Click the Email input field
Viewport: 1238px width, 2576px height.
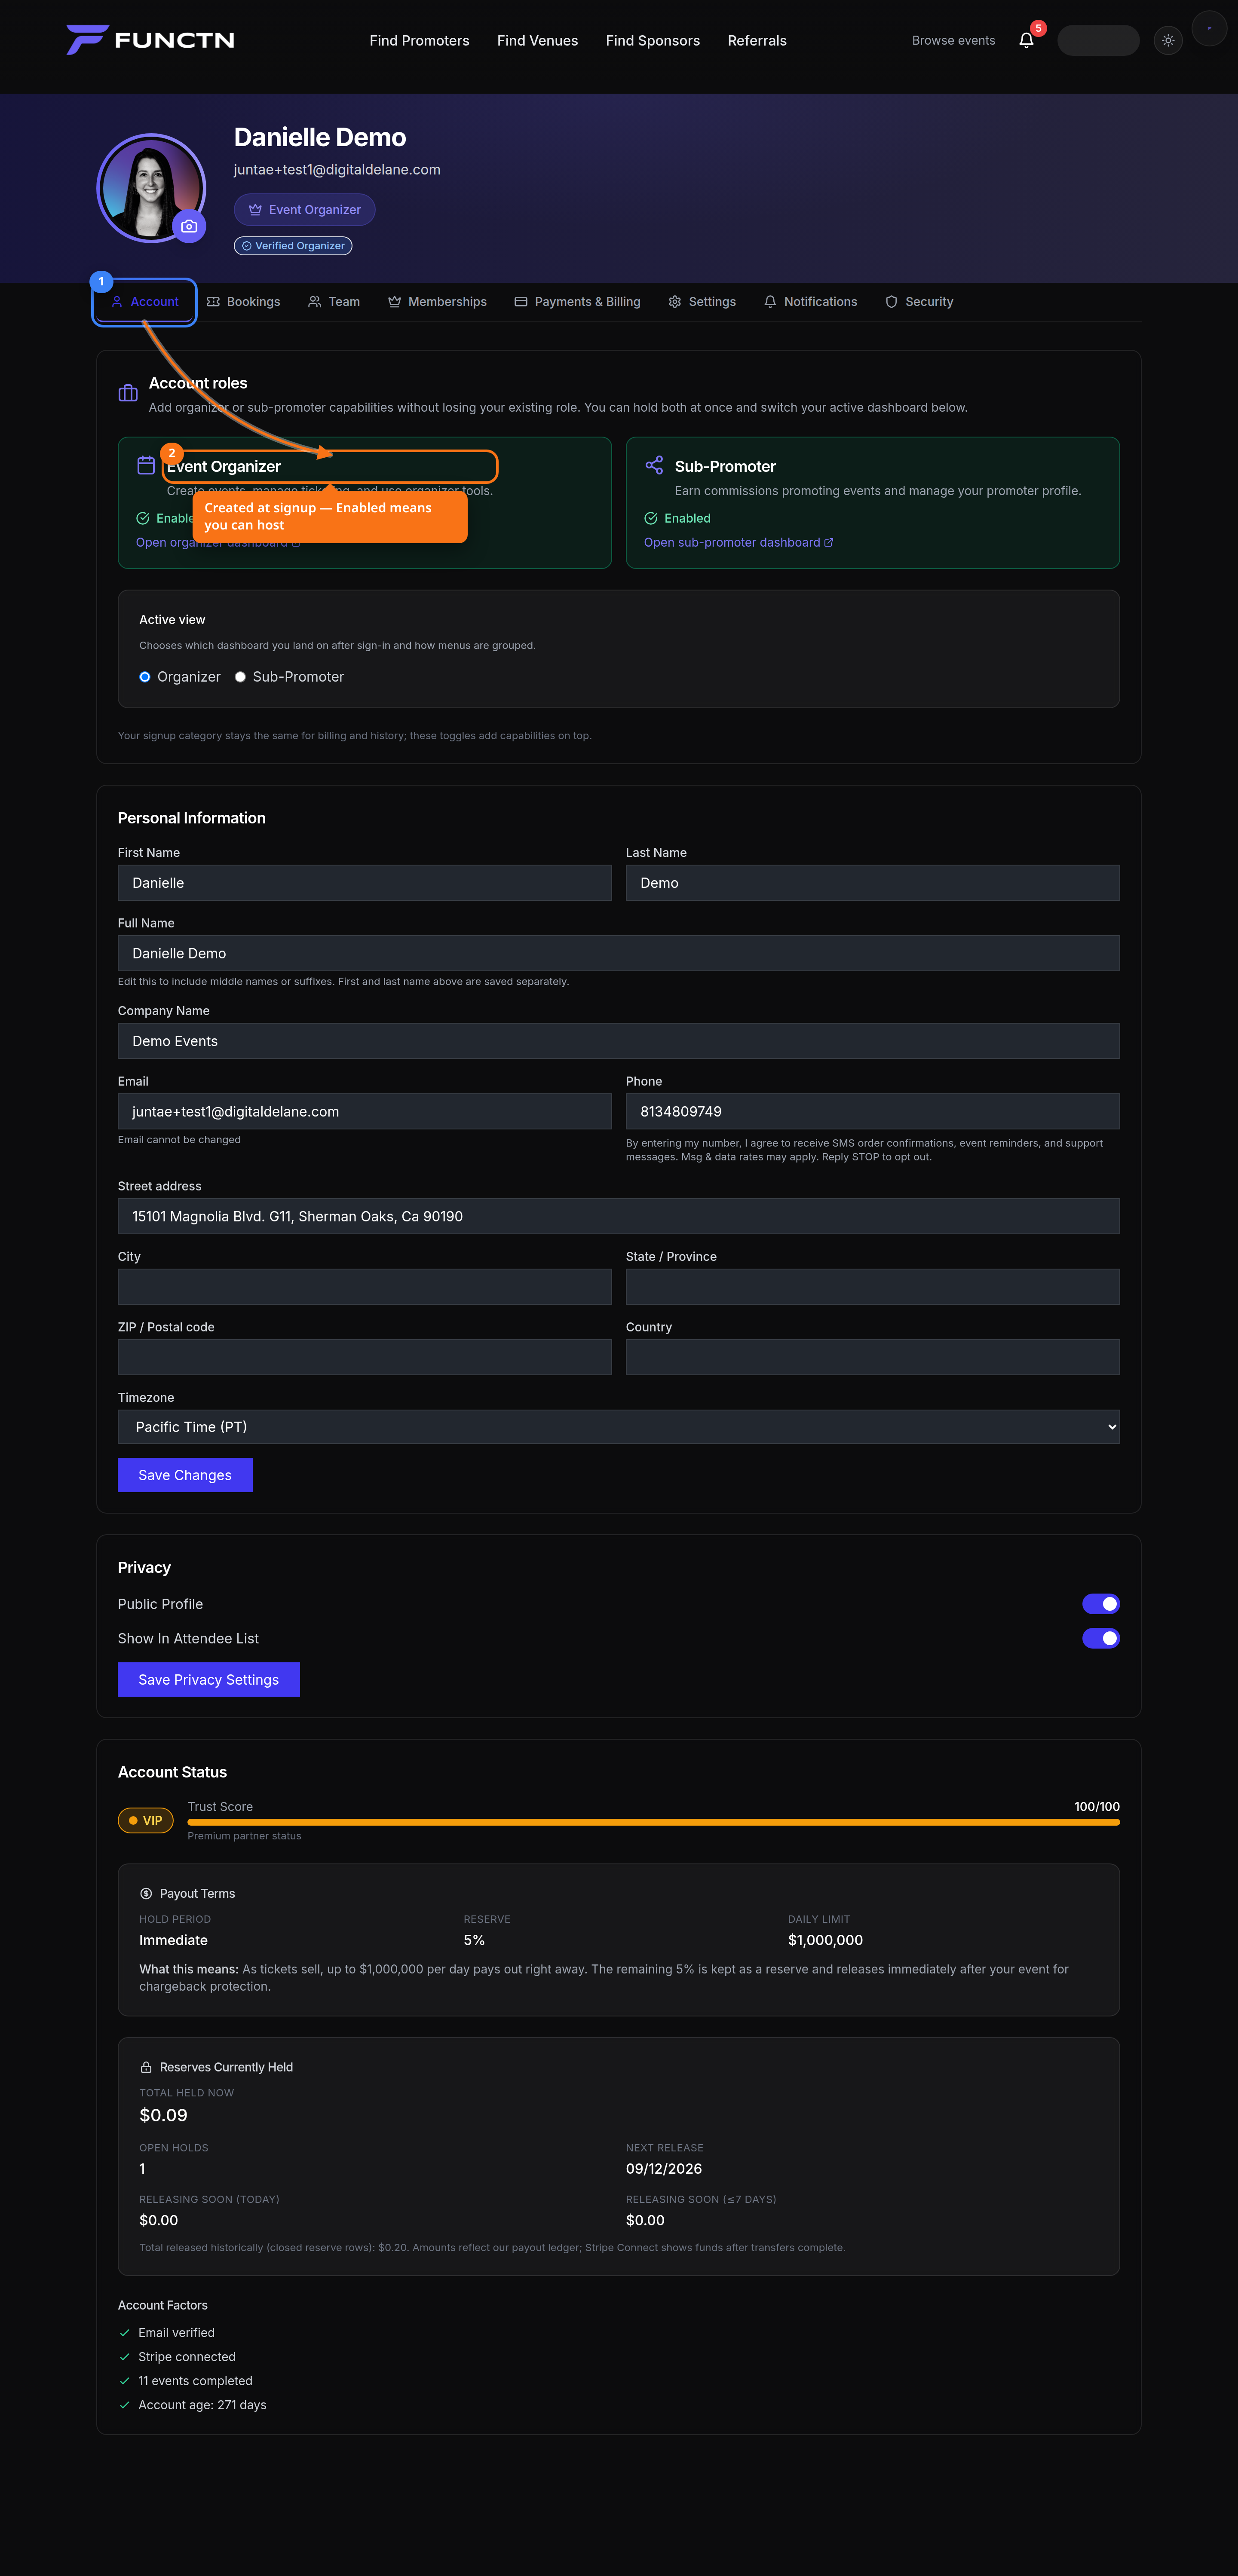tap(365, 1111)
